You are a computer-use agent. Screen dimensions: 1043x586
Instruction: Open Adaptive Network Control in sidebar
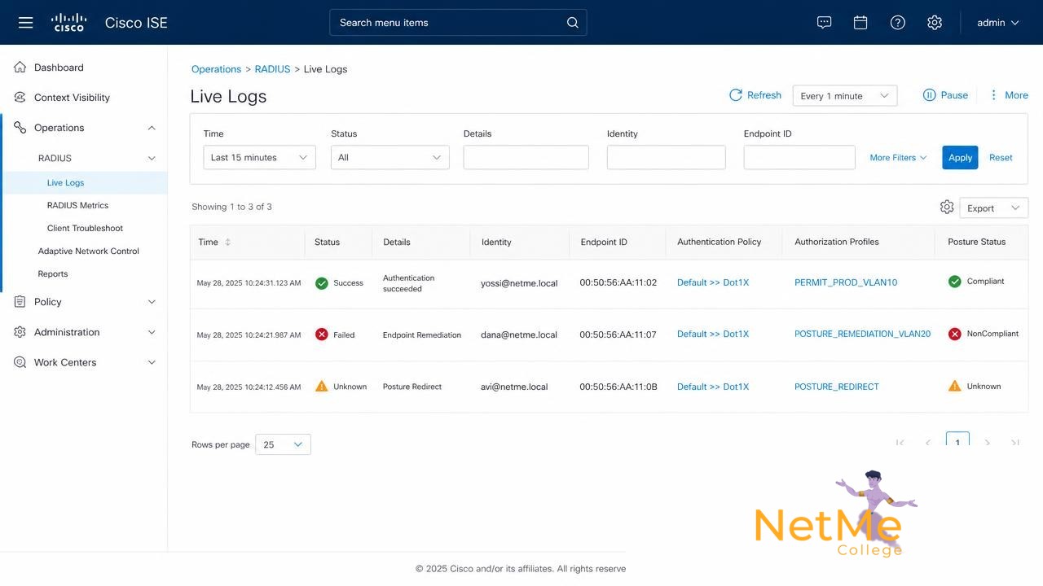(89, 251)
